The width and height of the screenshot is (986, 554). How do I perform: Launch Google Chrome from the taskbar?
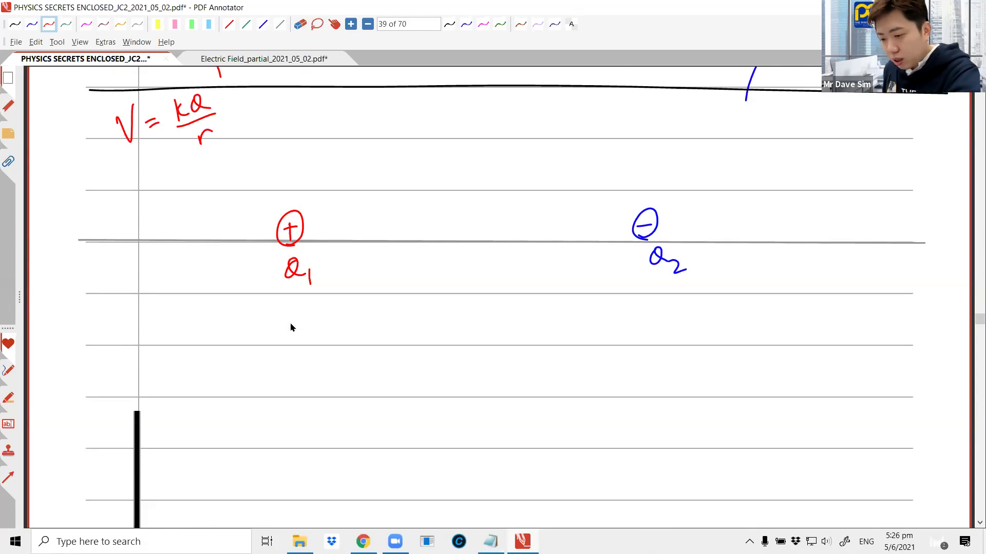pyautogui.click(x=363, y=541)
